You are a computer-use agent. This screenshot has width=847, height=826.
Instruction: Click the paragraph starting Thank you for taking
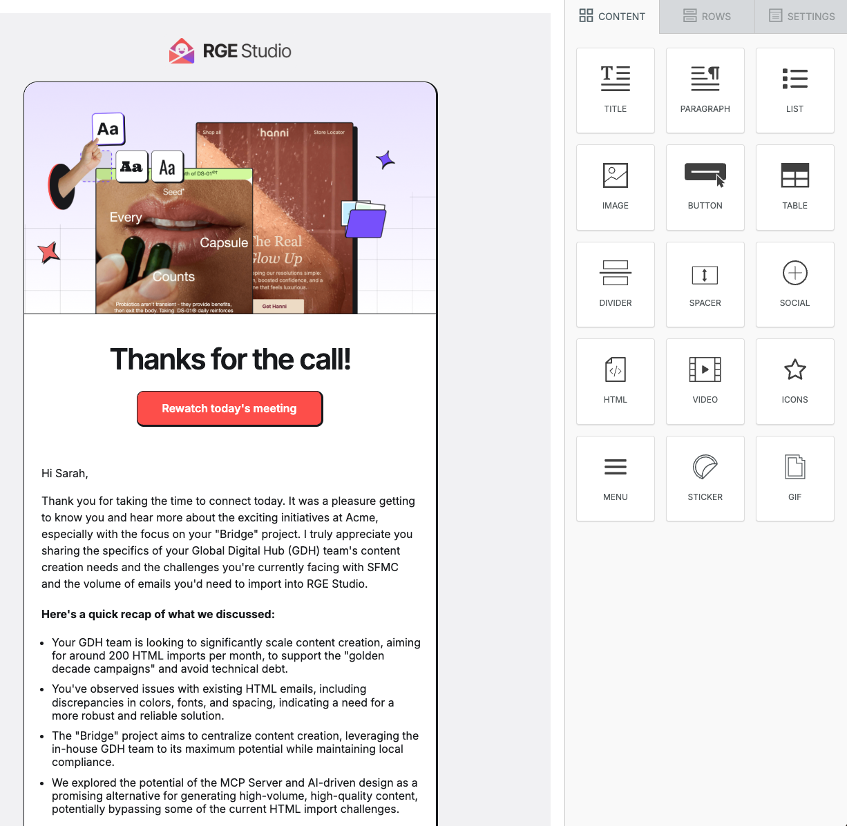229,542
